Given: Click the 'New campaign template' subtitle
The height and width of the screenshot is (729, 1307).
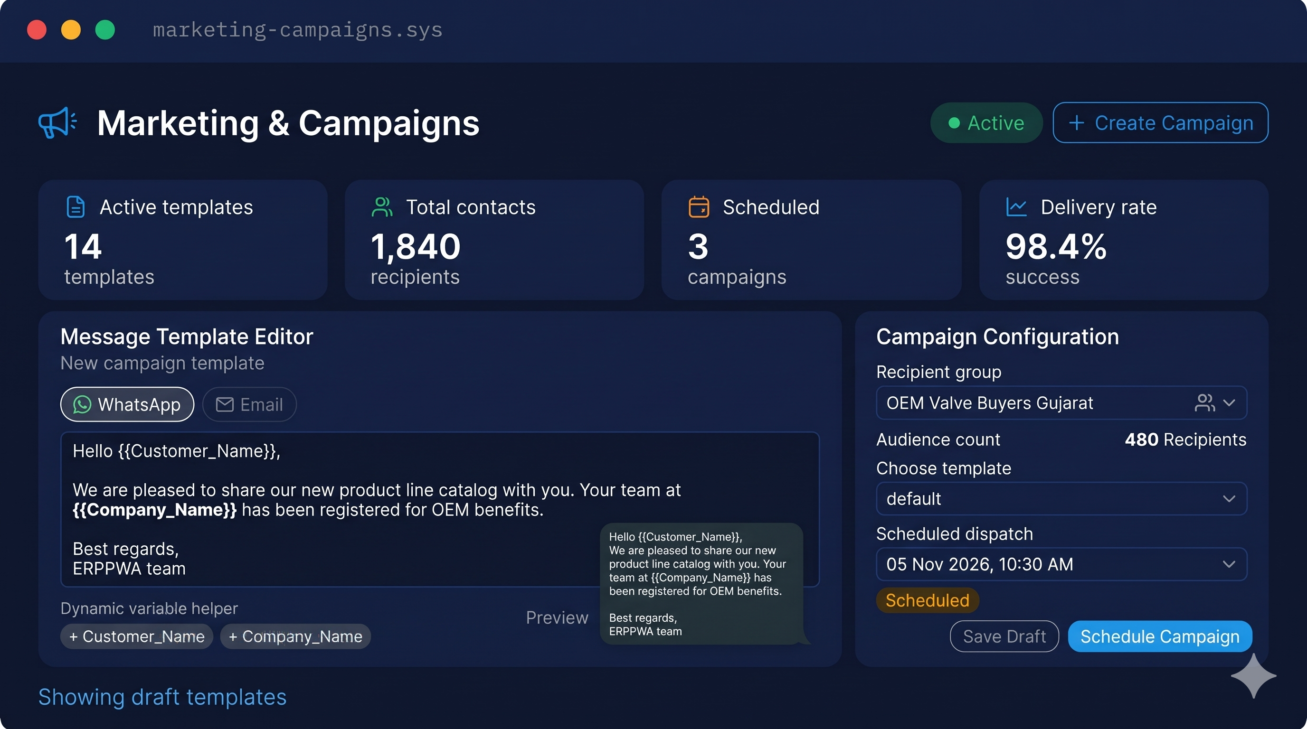Looking at the screenshot, I should coord(162,363).
